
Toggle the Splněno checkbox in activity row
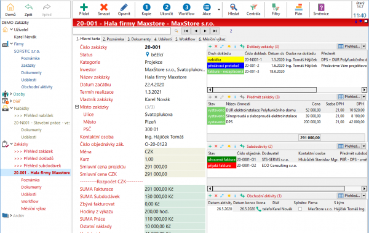tap(300, 209)
